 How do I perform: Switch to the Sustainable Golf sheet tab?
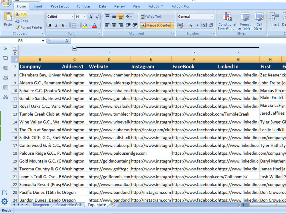tap(68, 205)
